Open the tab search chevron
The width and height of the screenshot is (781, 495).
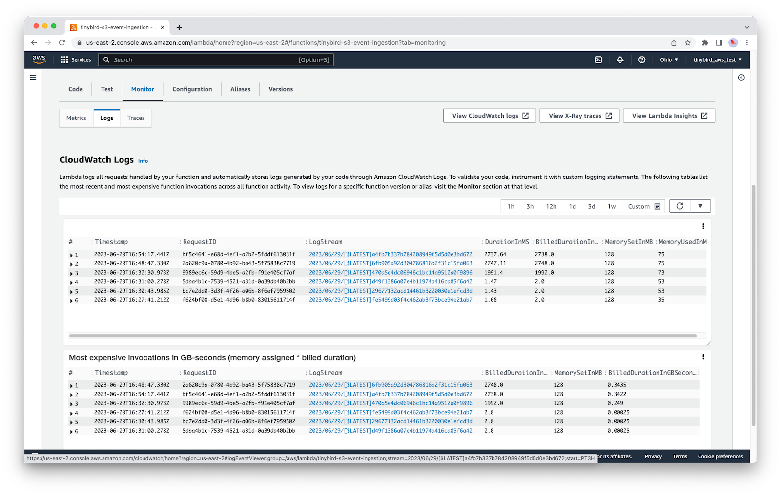pos(747,27)
